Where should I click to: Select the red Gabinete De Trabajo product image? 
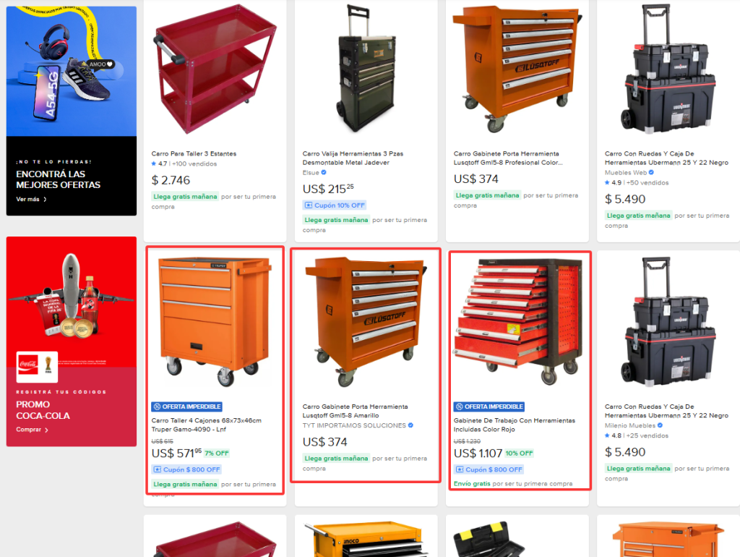pos(518,321)
